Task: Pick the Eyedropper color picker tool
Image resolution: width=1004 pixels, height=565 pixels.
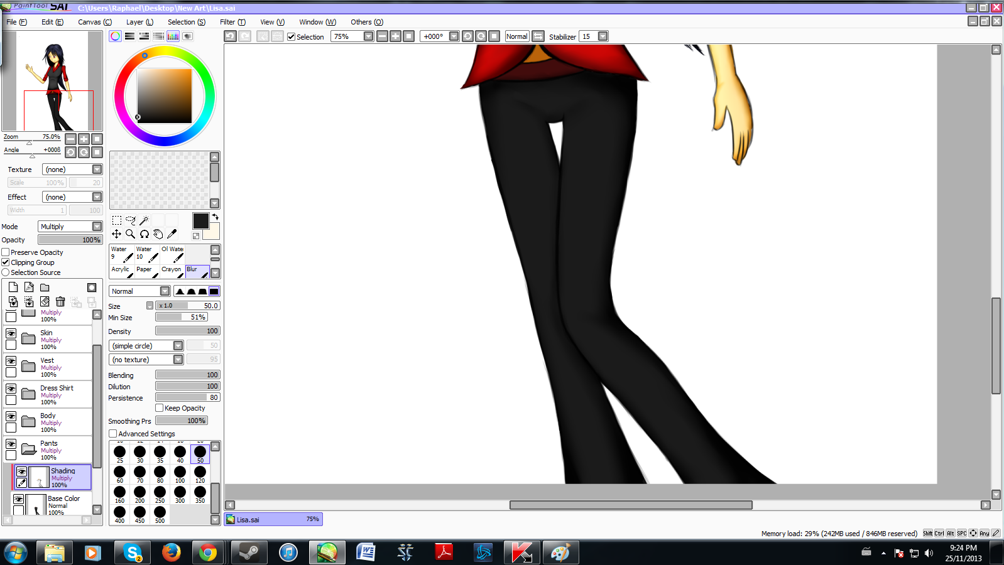Action: point(172,234)
